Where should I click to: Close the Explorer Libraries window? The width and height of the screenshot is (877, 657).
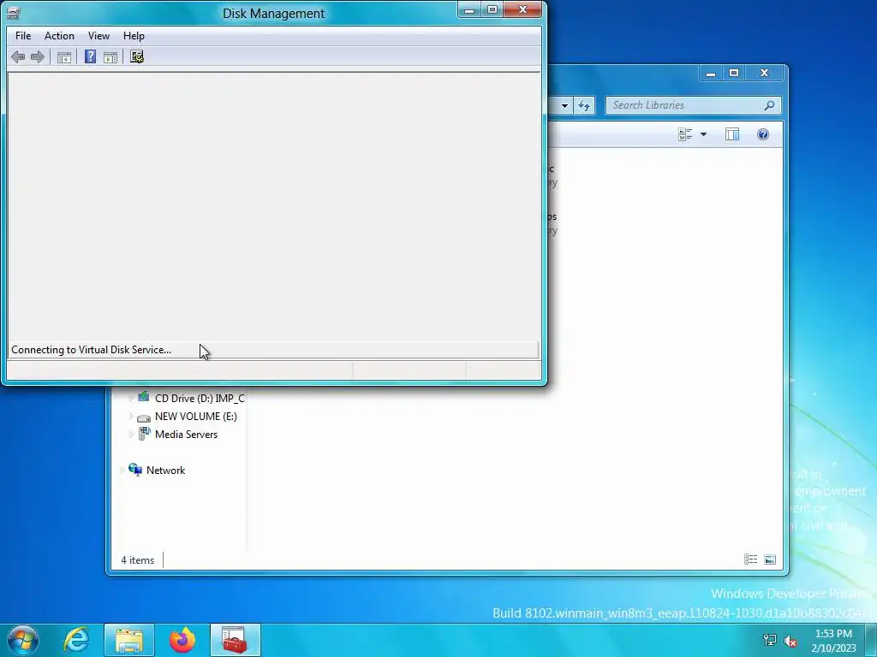764,74
